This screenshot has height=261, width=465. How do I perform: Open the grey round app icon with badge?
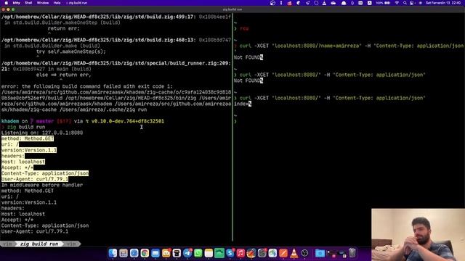tap(262, 253)
